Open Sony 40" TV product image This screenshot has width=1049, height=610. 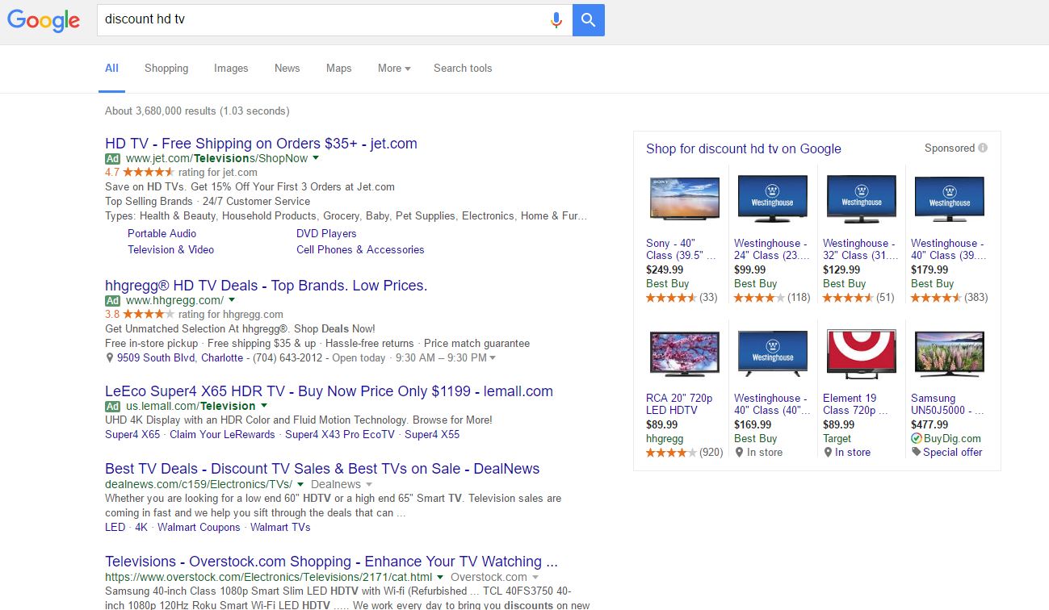[684, 198]
